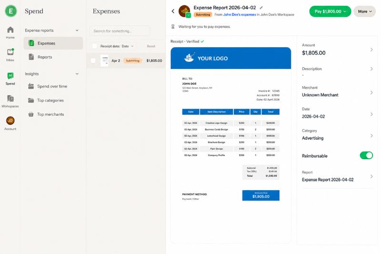The height and width of the screenshot is (254, 381).
Task: Click the Reset filter link
Action: point(151,46)
